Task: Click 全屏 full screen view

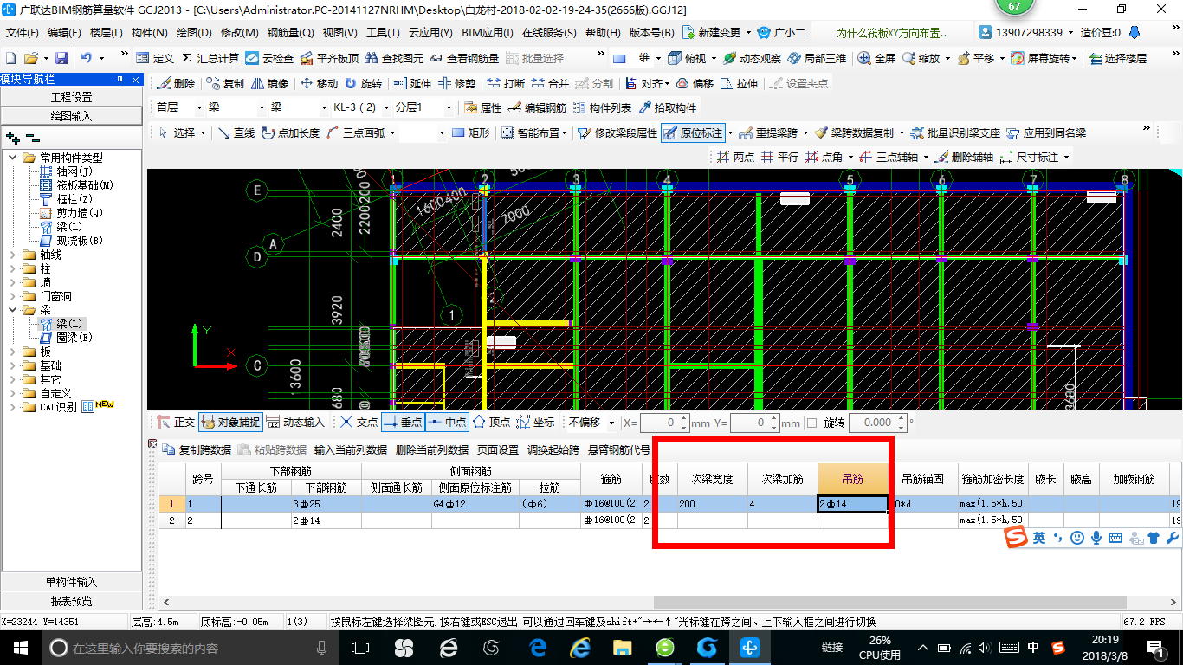Action: (x=876, y=58)
